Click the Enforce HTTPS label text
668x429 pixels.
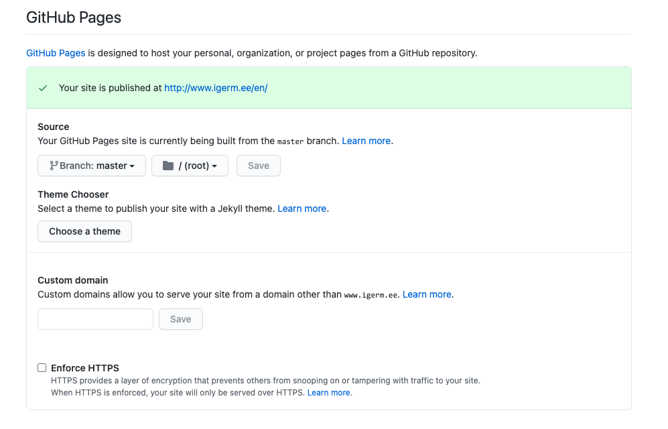click(85, 367)
